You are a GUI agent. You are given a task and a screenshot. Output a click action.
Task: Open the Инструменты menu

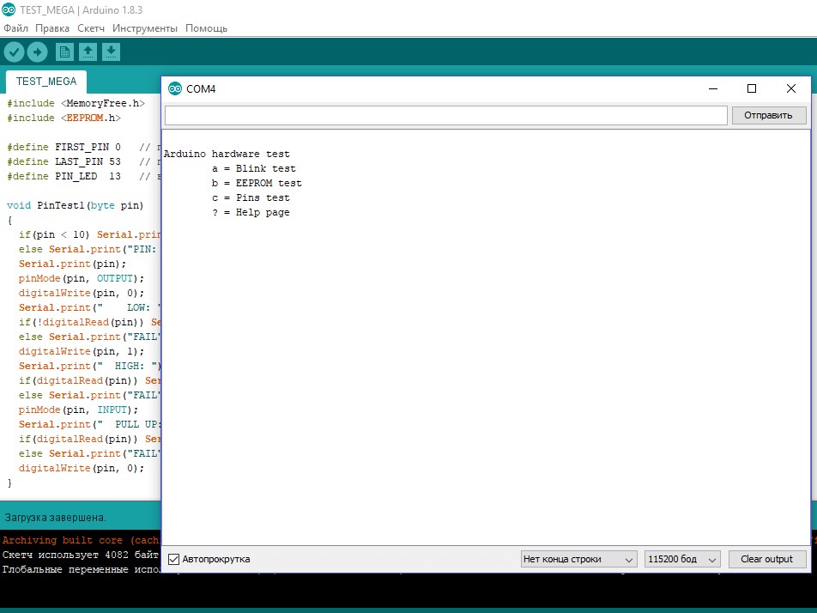[x=145, y=28]
